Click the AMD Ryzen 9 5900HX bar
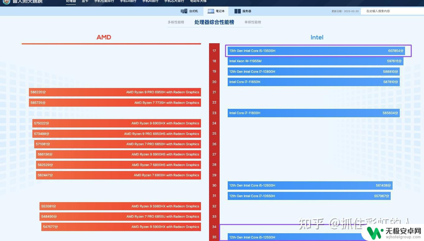424x241 pixels. point(121,227)
